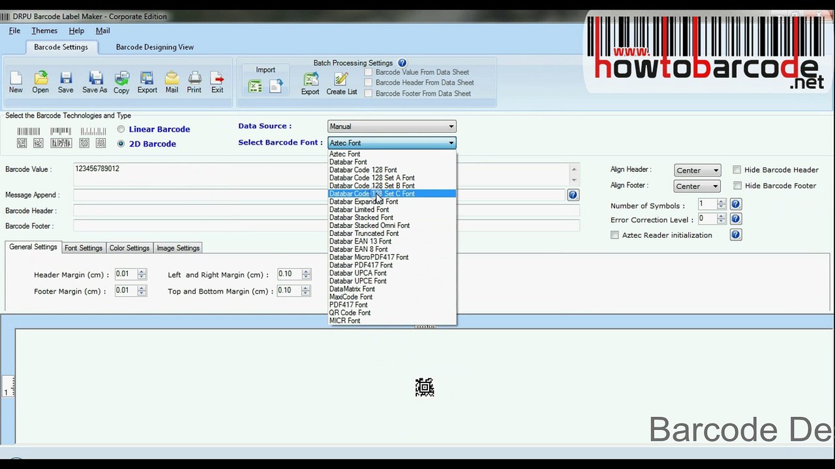Toggle Aztec Reader initialization checkbox
The width and height of the screenshot is (835, 469).
click(615, 235)
